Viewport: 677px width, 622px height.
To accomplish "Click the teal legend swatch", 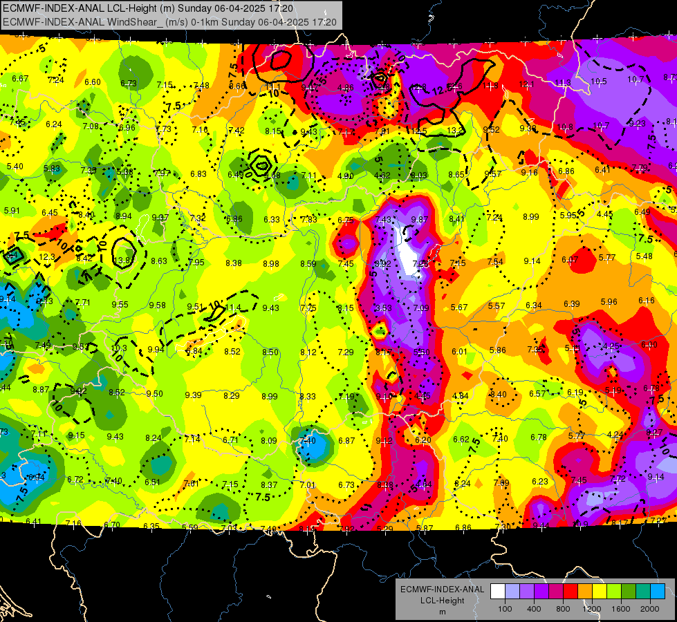I will [643, 592].
